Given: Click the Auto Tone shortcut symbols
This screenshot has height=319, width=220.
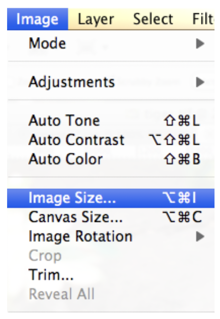Looking at the screenshot, I should [182, 120].
